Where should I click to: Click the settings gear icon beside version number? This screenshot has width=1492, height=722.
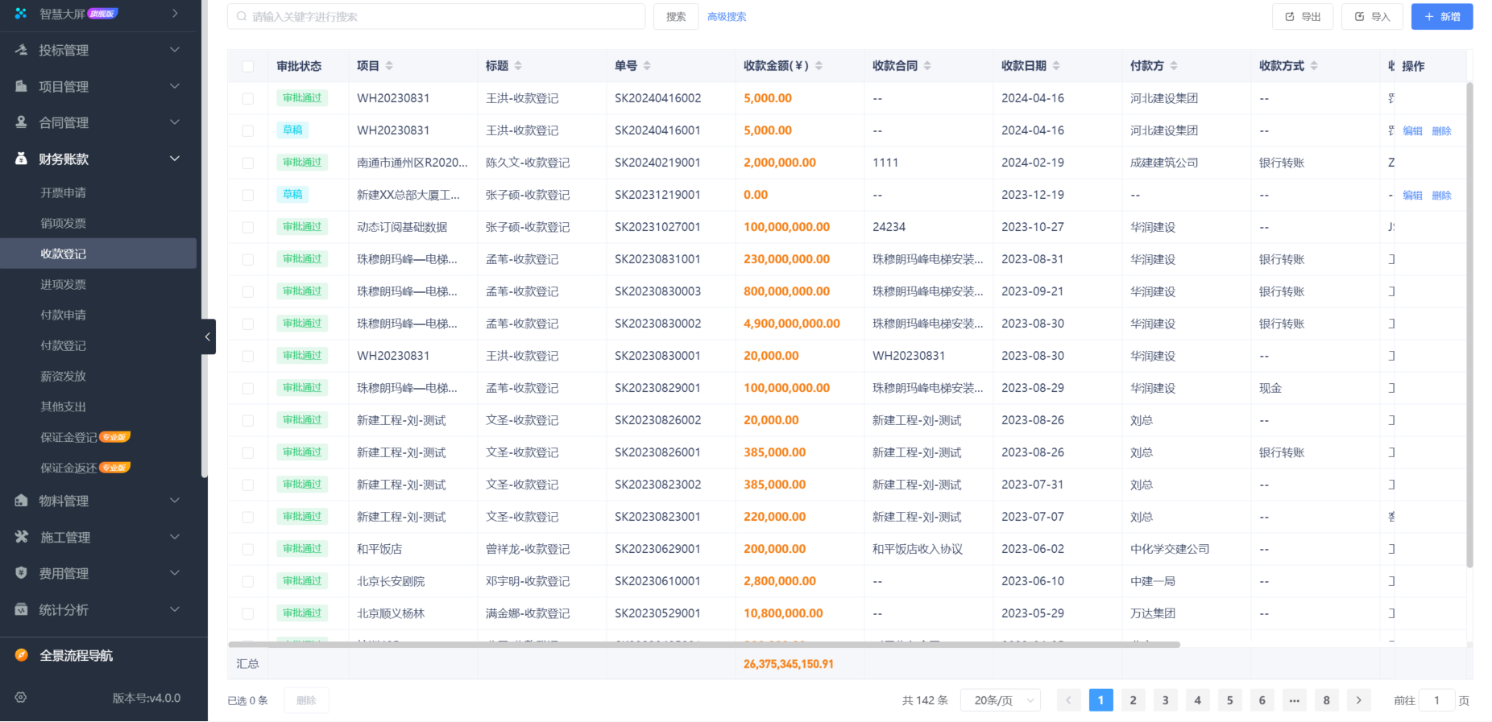[x=21, y=698]
